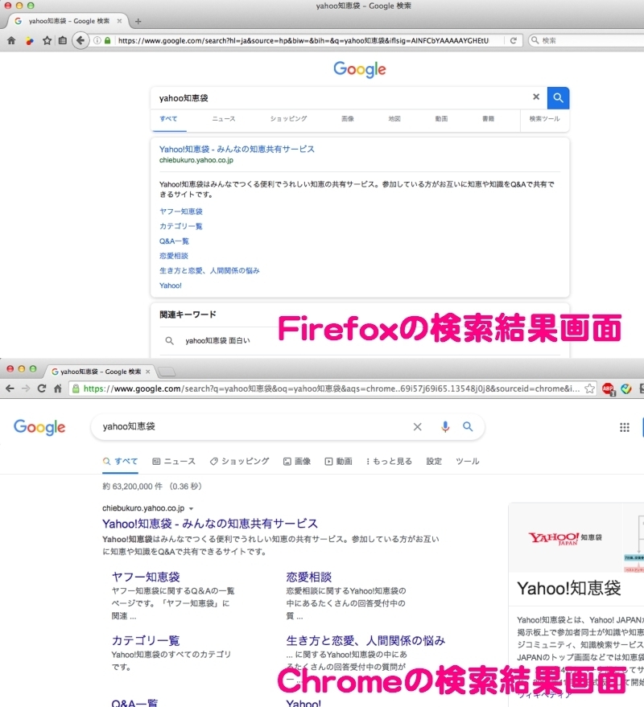644x707 pixels.
Task: Click the colorful extension icon in Firefox toolbar
Action: [x=29, y=41]
